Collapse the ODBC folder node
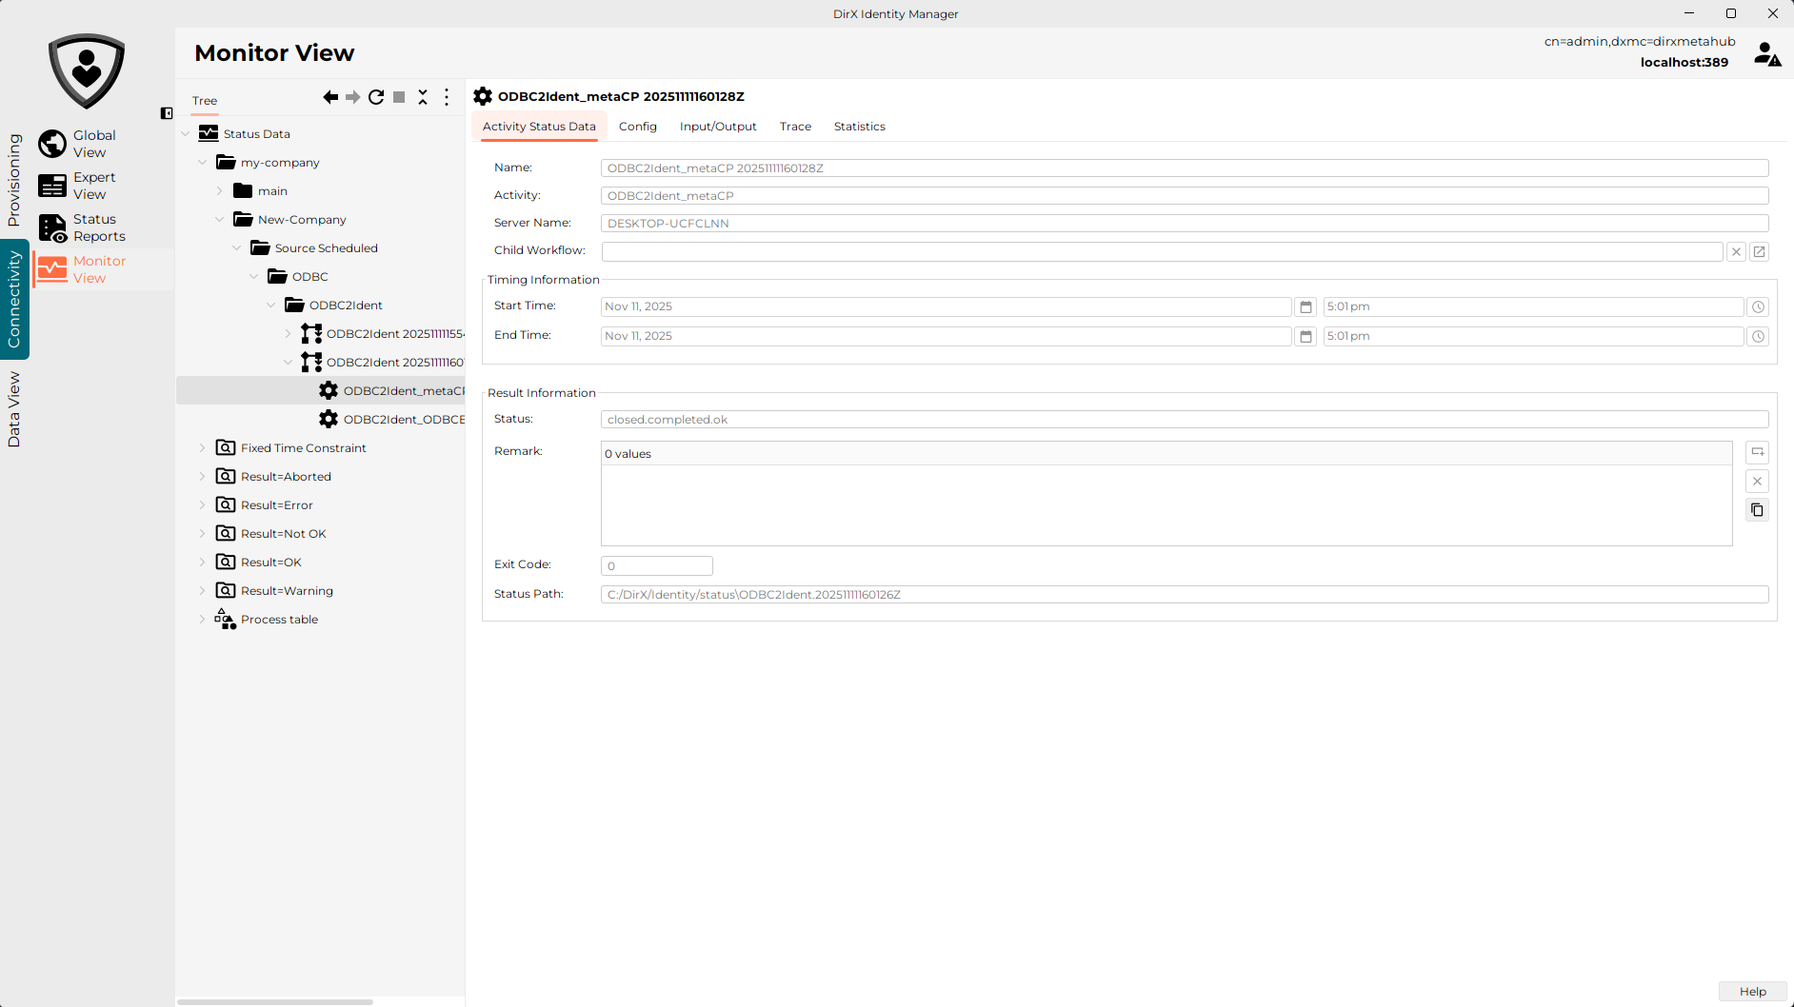 click(253, 277)
